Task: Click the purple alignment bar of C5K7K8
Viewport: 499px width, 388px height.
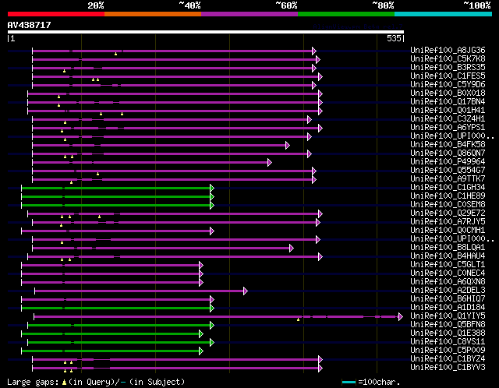Action: (174, 59)
